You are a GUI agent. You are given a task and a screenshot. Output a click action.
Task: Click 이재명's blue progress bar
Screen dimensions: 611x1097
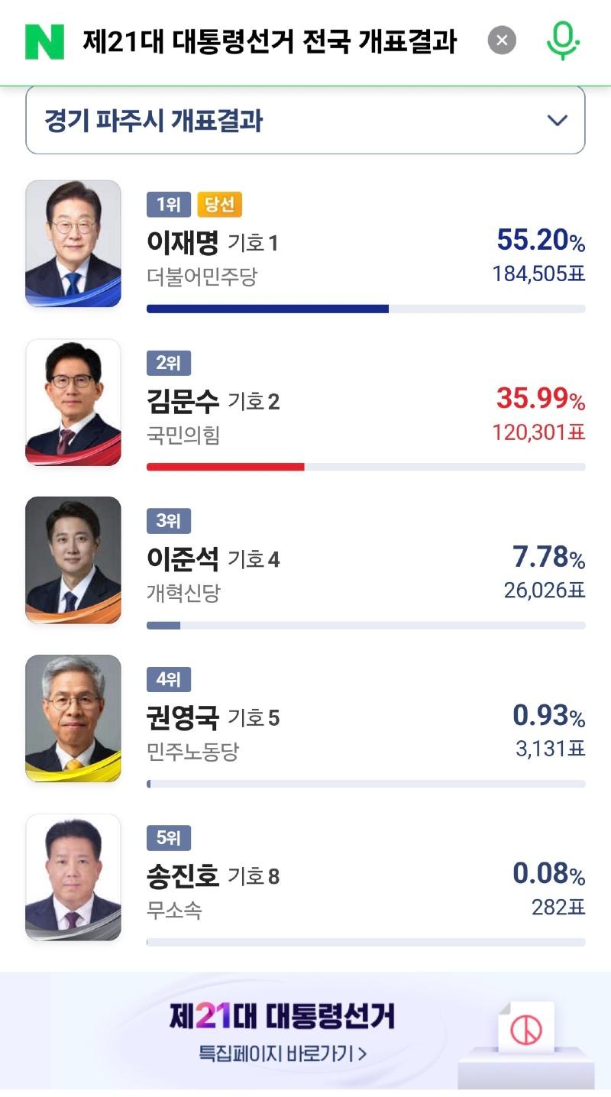point(267,309)
